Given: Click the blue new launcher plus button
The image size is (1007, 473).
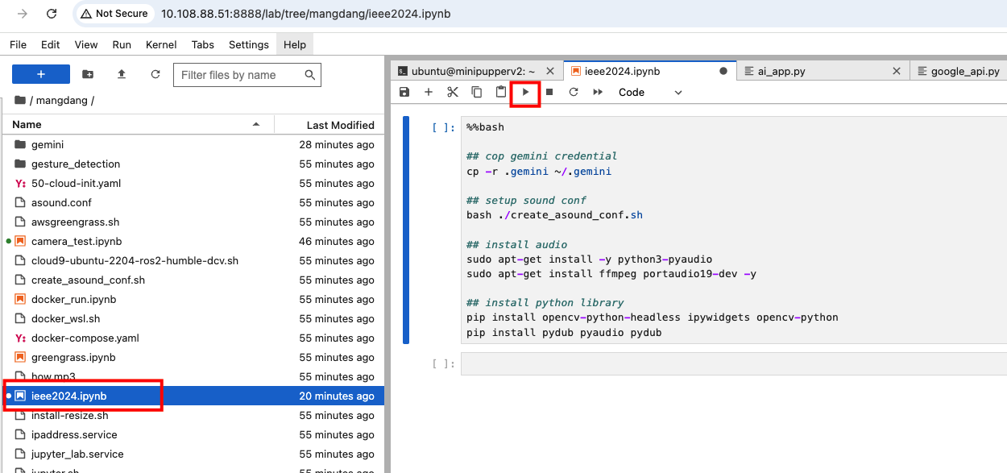Looking at the screenshot, I should coord(41,75).
